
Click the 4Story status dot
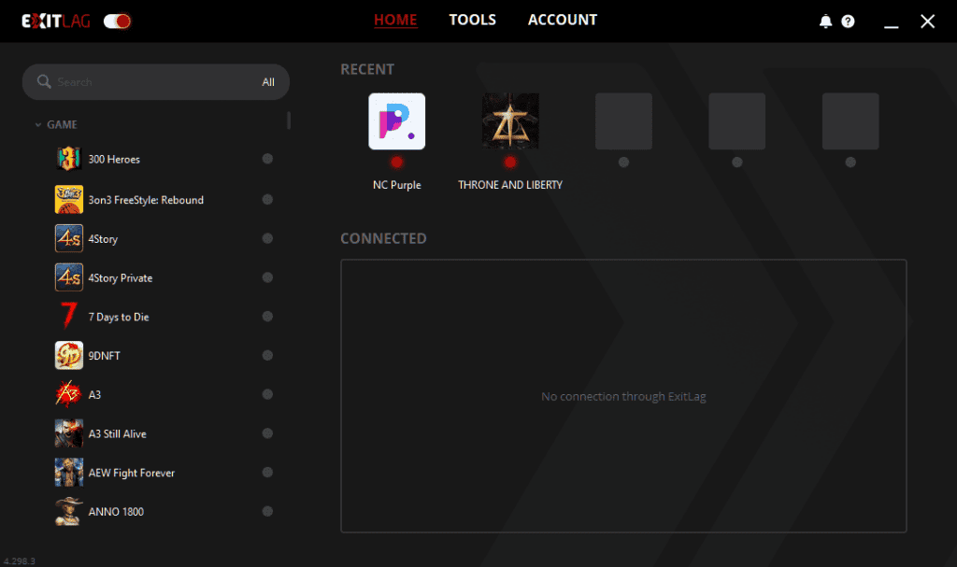[x=267, y=238]
